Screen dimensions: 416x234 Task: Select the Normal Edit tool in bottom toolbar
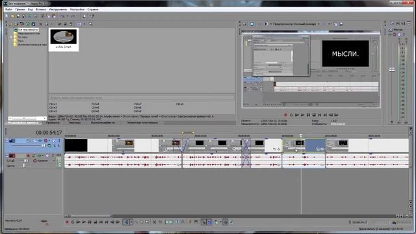[x=127, y=222]
